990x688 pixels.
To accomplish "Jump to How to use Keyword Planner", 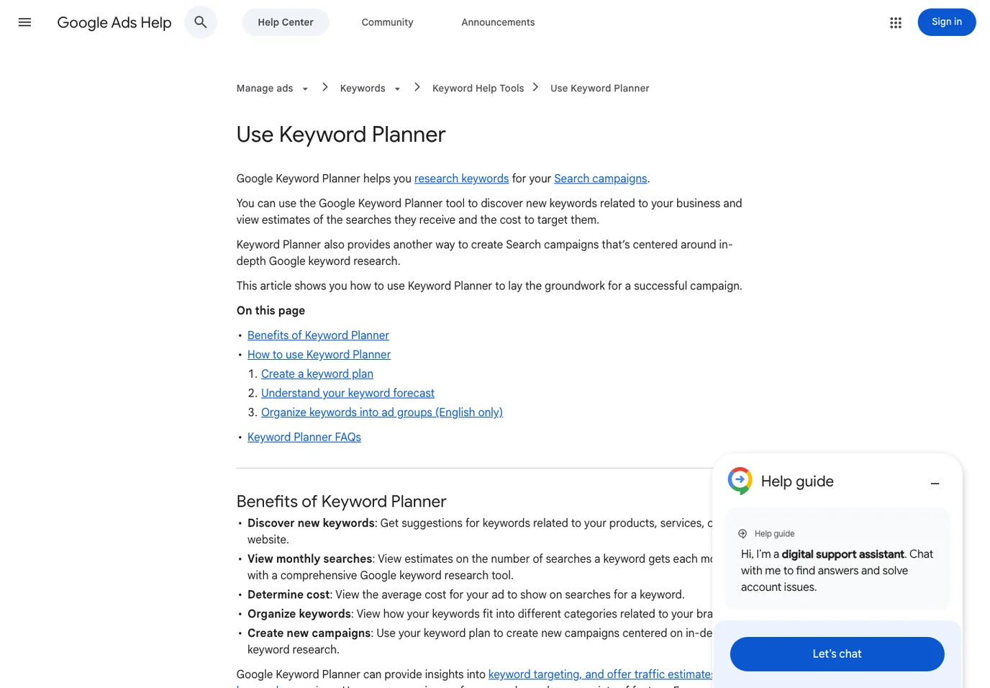I will (x=319, y=355).
